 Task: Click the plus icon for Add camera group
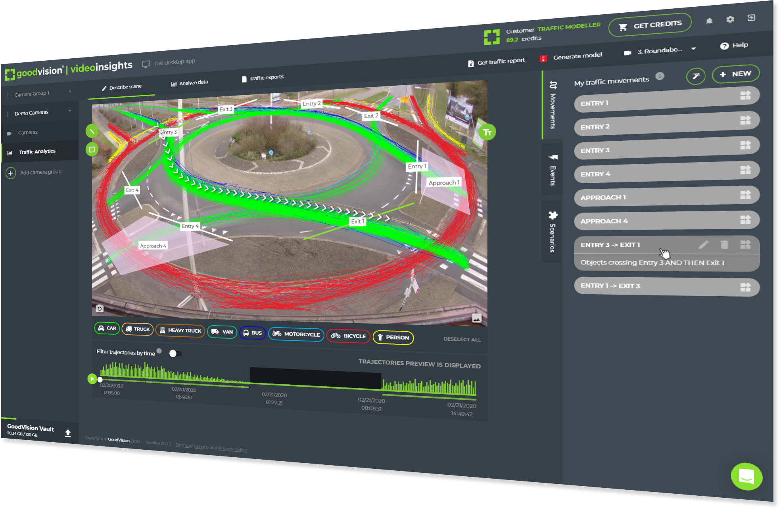11,173
